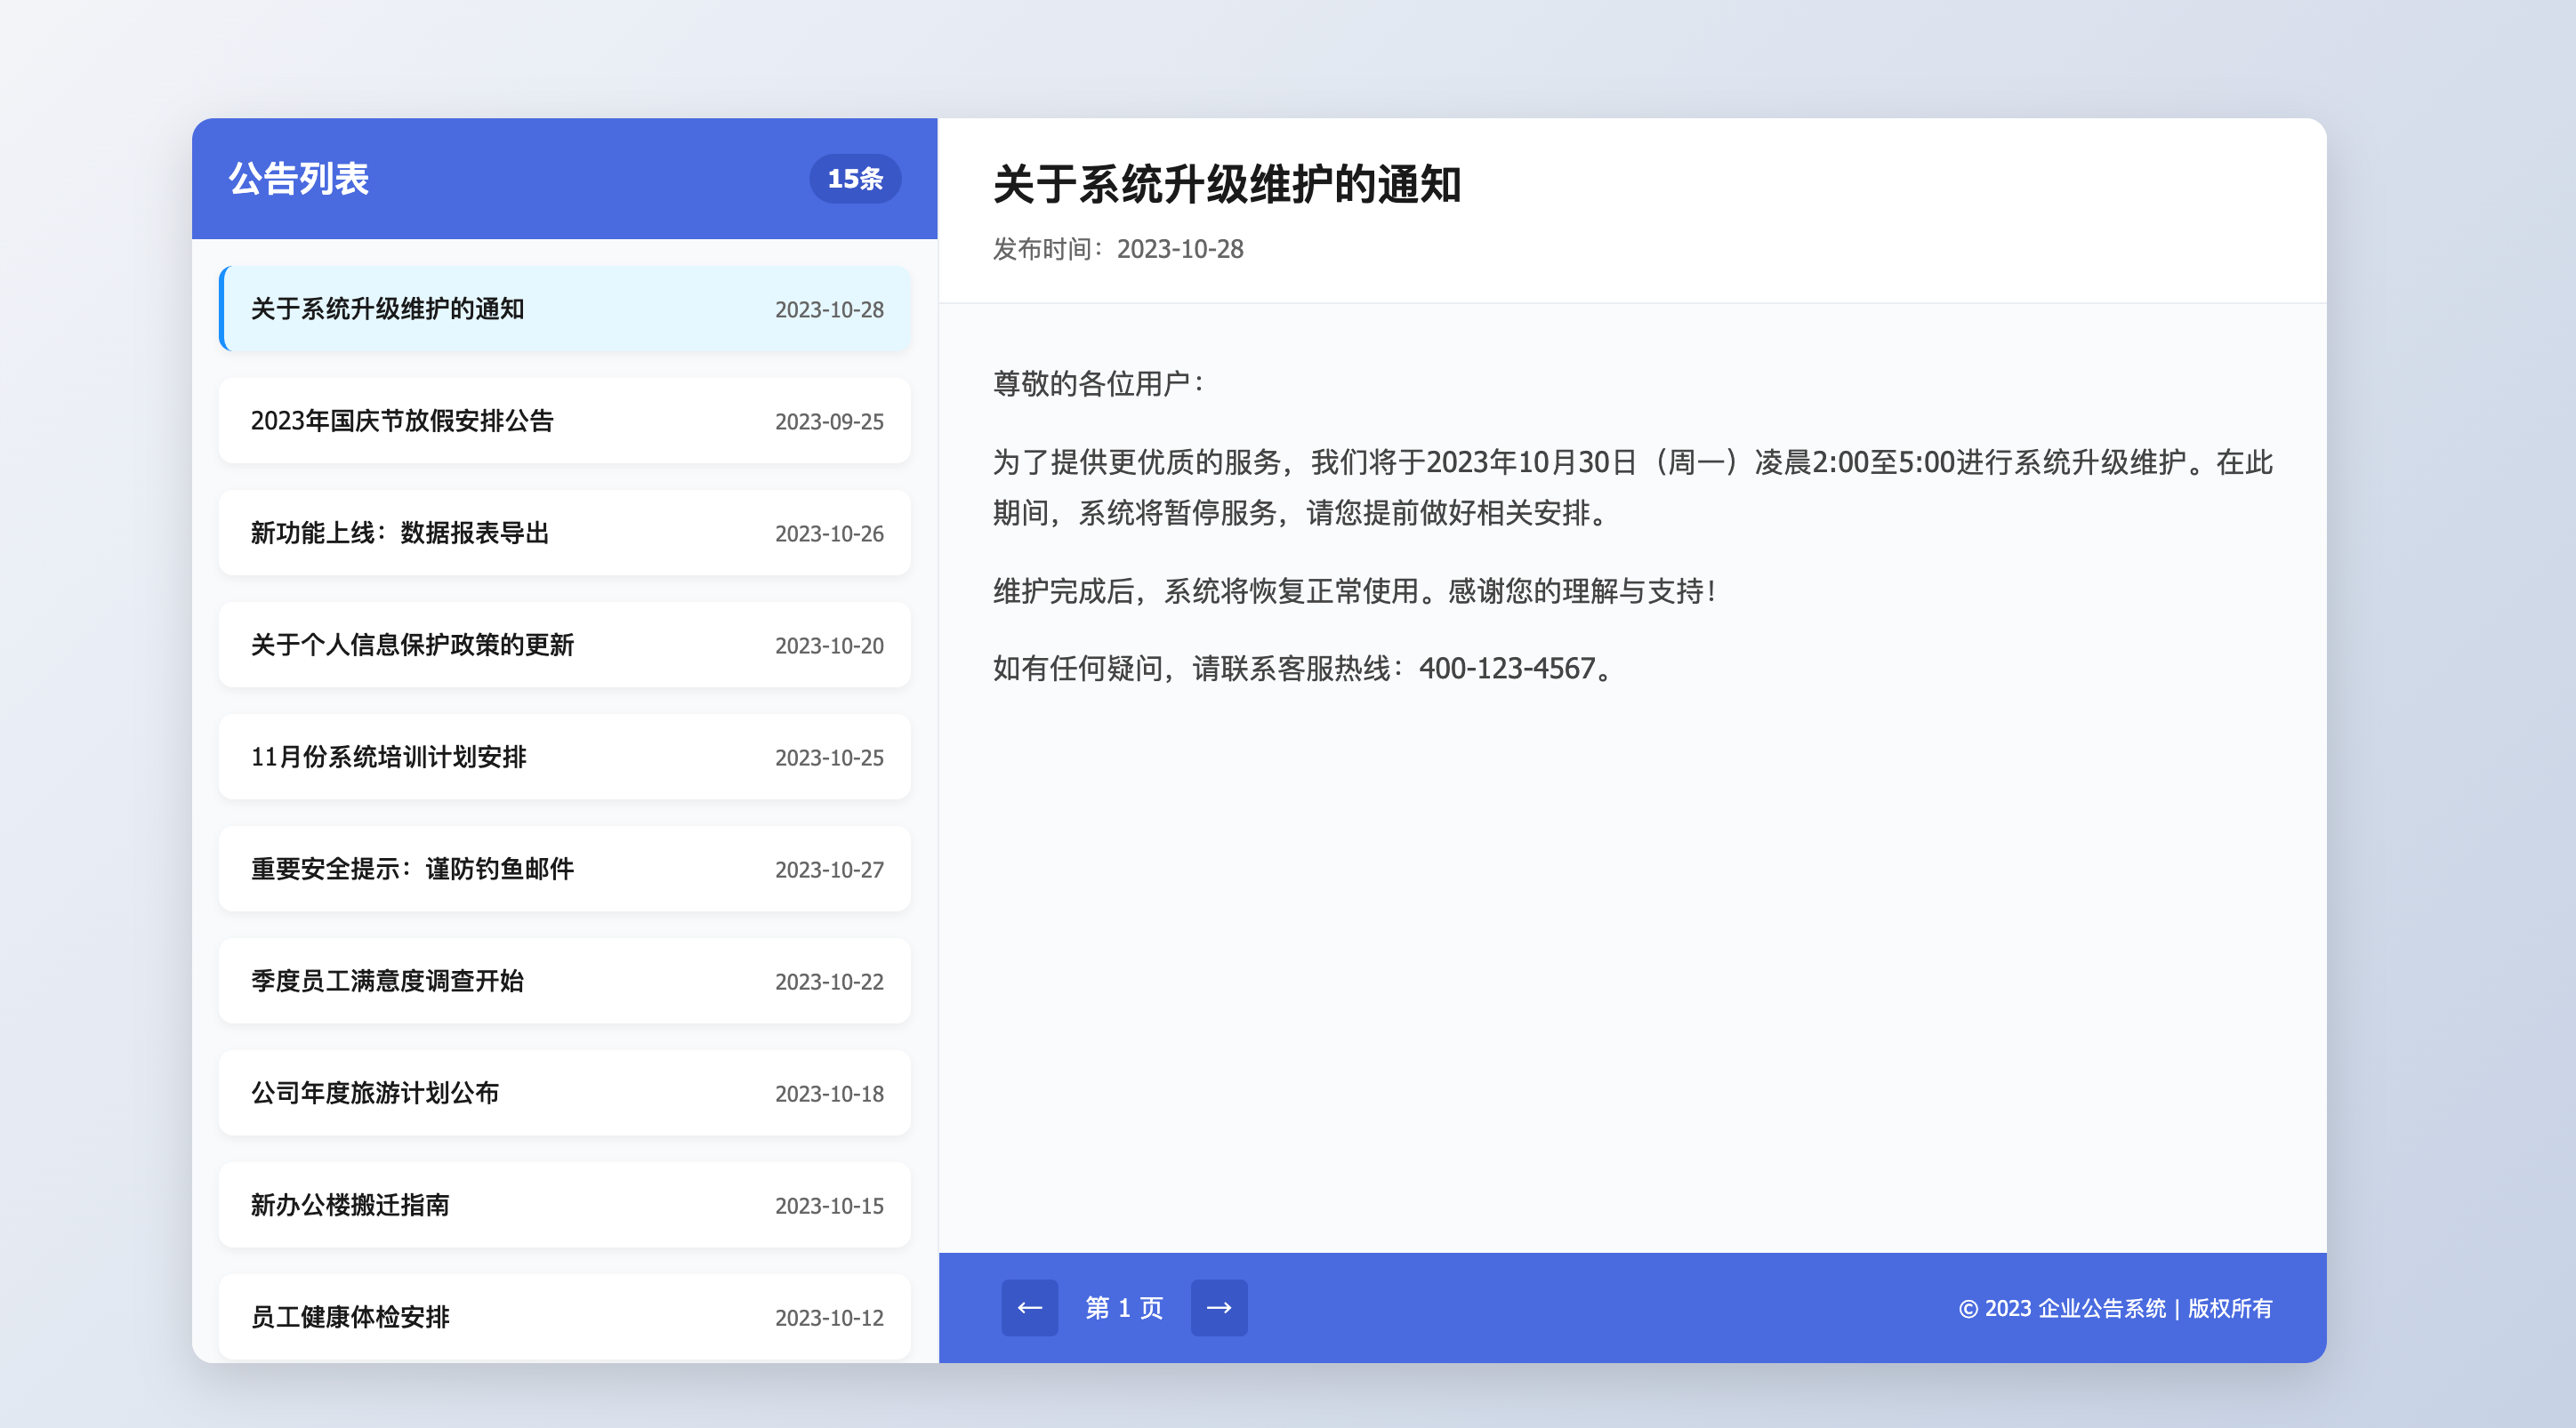Click the right arrow pagination icon
This screenshot has height=1428, width=2576.
coord(1220,1307)
